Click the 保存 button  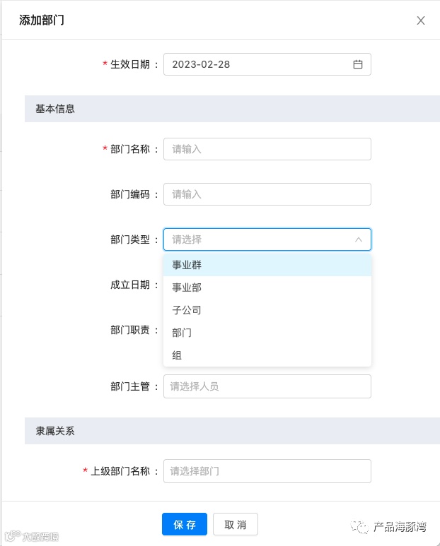pos(185,524)
